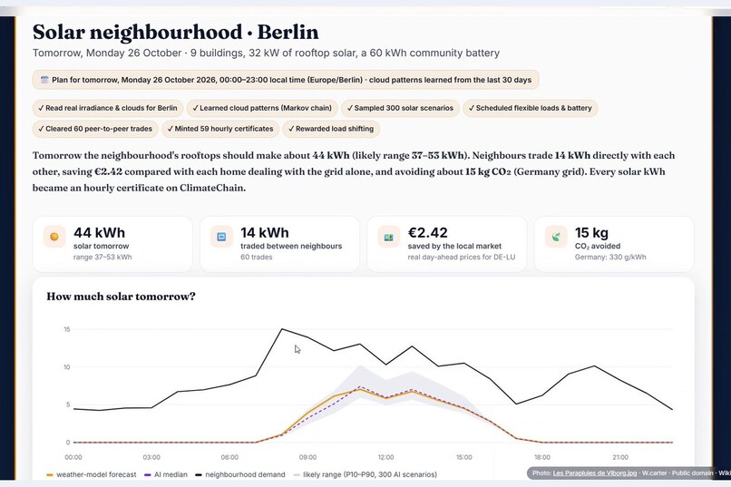Click the 'range 37–53 kWh' card note
Screen dimensions: 731x487
pyautogui.click(x=102, y=257)
